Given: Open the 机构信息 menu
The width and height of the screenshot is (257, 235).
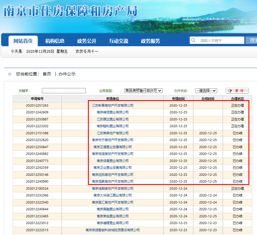Looking at the screenshot, I should 55,41.
